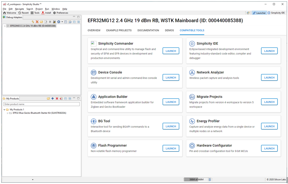
Task: Click the new folder icon in My Products toolbar
Action: (48, 99)
